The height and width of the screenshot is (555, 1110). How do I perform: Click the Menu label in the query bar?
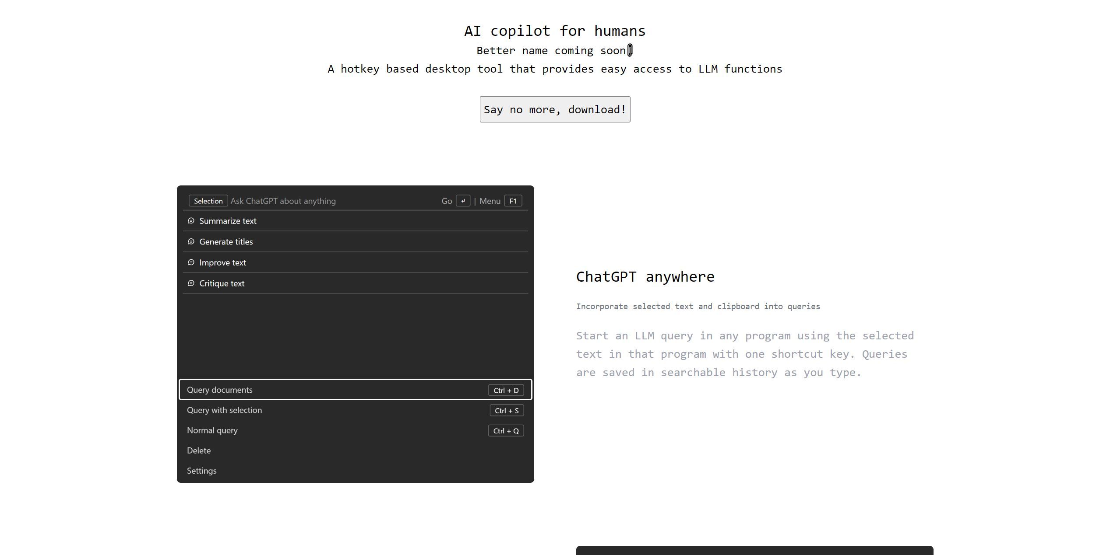click(490, 201)
